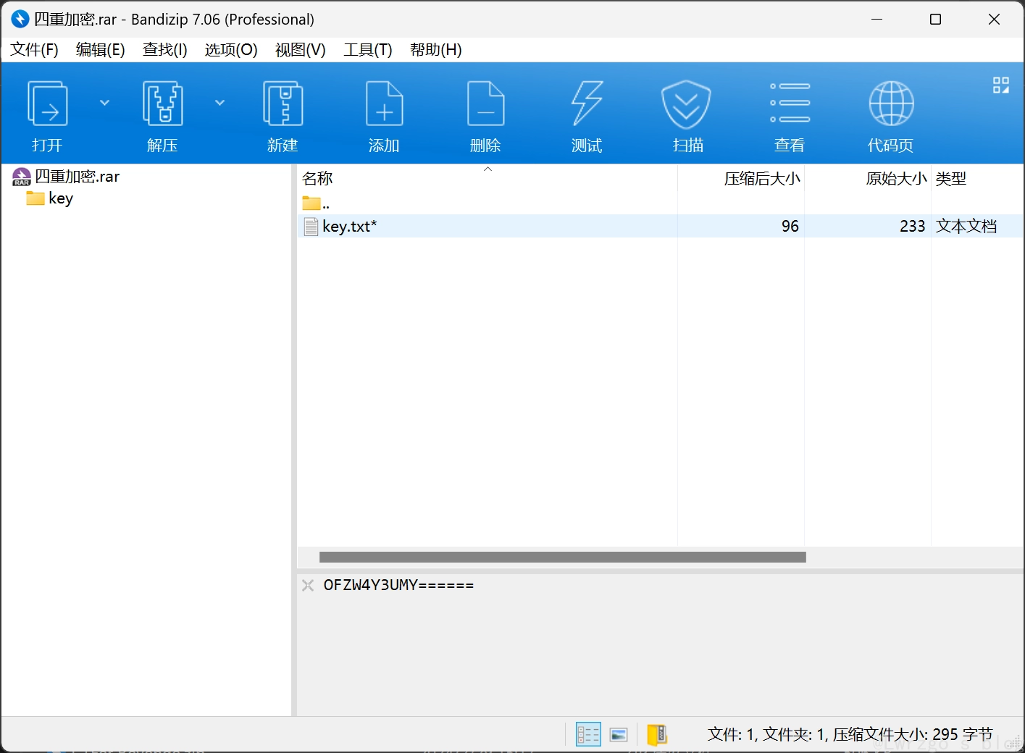Click the 文本文档 type cell
The width and height of the screenshot is (1025, 753).
966,226
